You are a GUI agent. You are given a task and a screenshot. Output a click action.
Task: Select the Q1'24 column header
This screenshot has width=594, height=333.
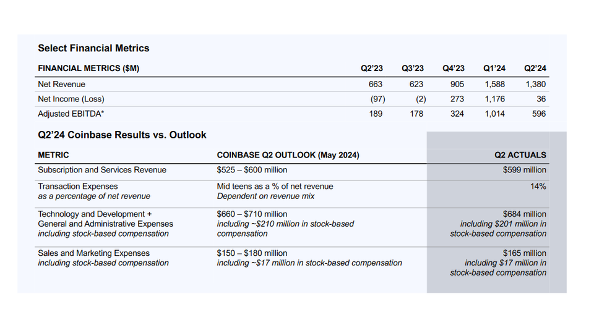tap(494, 69)
